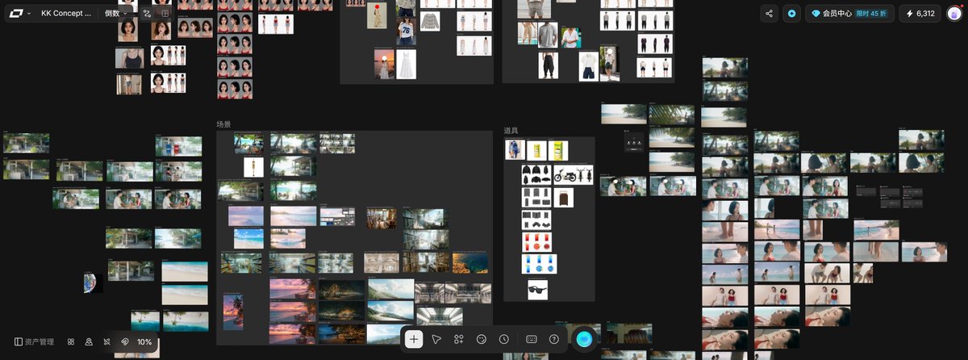
Task: Open the history clock icon
Action: 504,339
